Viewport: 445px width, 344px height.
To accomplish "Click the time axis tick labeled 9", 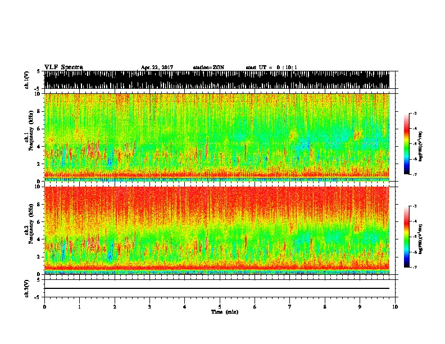I will point(360,307).
